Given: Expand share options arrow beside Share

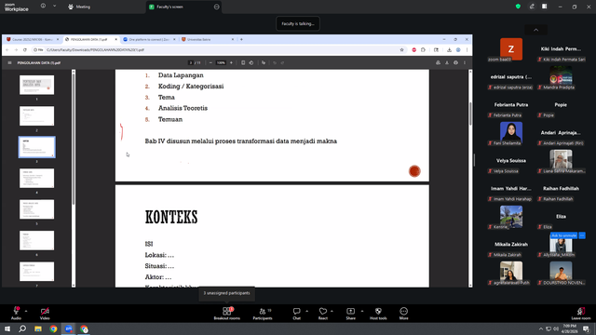Looking at the screenshot, I should pyautogui.click(x=362, y=311).
